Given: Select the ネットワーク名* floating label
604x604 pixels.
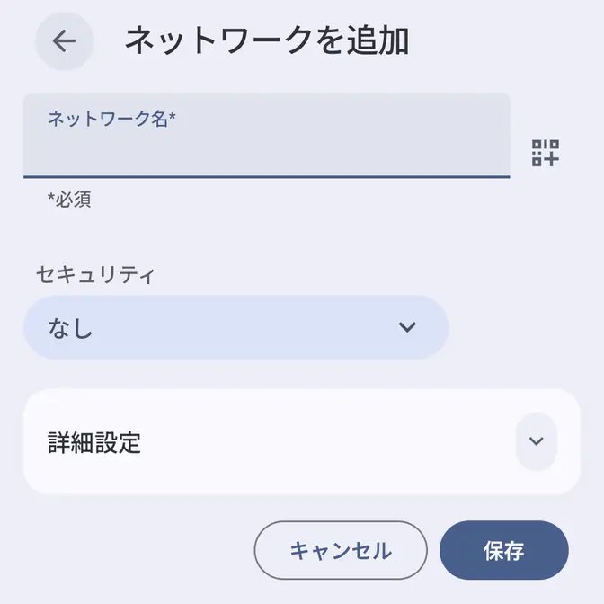Looking at the screenshot, I should coord(111,119).
